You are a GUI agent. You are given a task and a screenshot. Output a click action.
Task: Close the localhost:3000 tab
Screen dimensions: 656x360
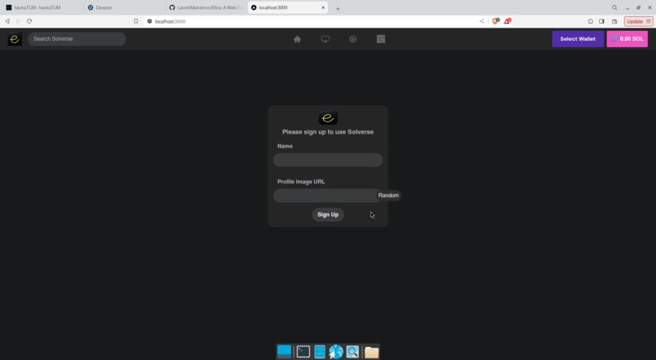[323, 7]
